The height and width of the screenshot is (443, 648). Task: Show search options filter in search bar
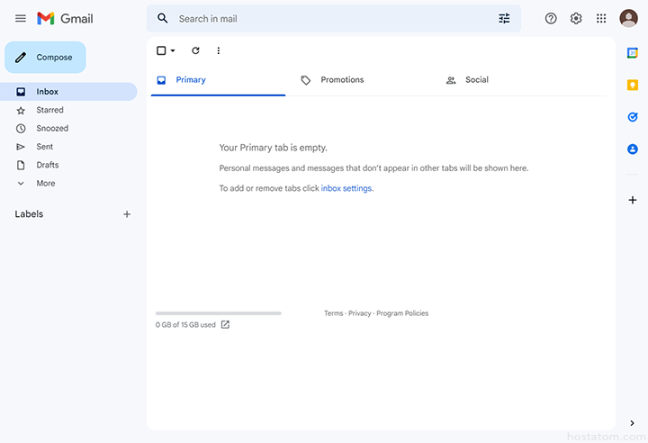[x=504, y=18]
